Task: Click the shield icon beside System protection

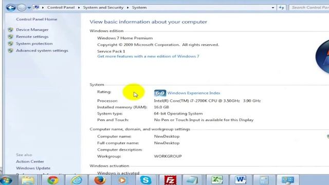Action: 10,44
